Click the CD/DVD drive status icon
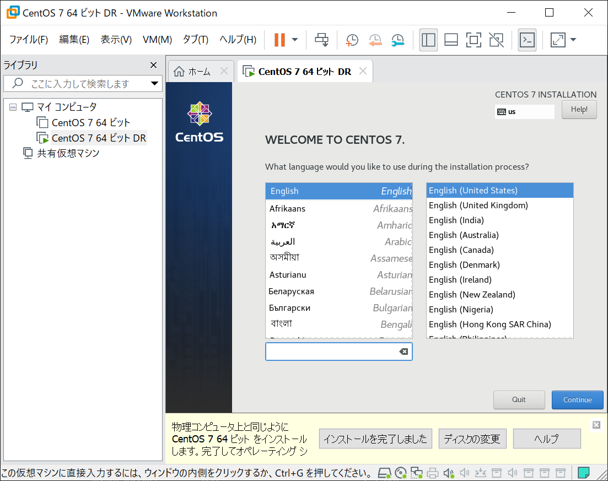 pos(401,473)
